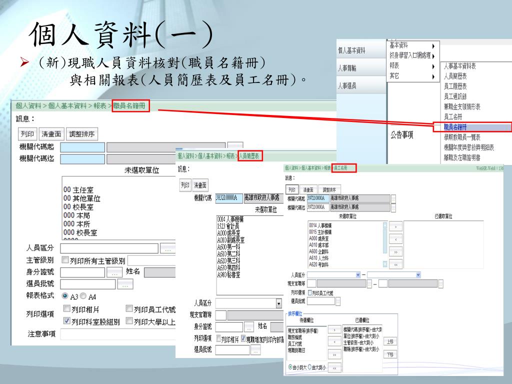Open the lookup button beside 遴員批號 in 職員名籍冊
Viewport: 512px width, 384px height.
125,284
